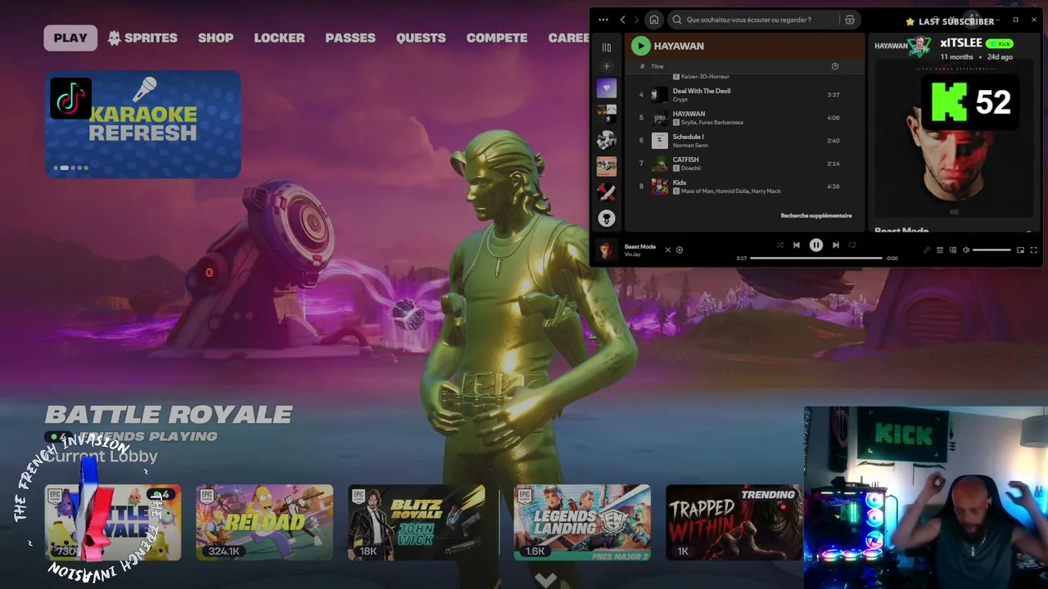Expand more modes with the bottom chevron
Image resolution: width=1048 pixels, height=589 pixels.
(546, 580)
